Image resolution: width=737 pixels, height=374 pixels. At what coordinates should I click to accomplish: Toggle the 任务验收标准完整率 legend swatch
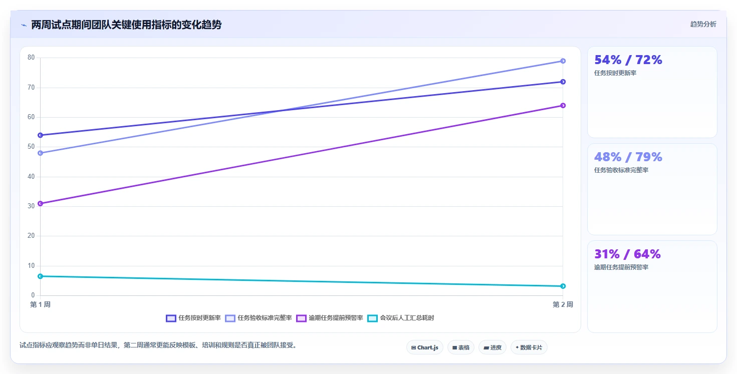230,318
